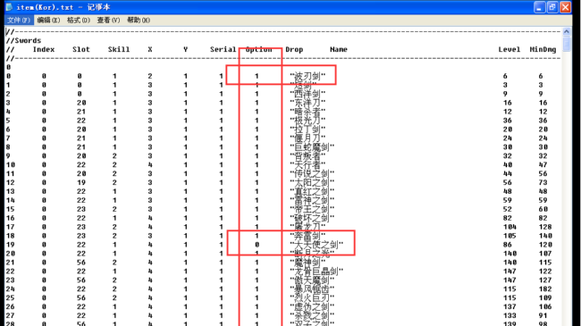Click the Slot value 19 in row 12

click(x=81, y=182)
